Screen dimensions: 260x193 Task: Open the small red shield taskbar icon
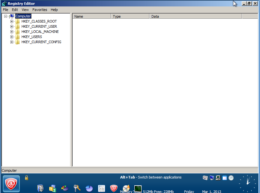[114, 188]
